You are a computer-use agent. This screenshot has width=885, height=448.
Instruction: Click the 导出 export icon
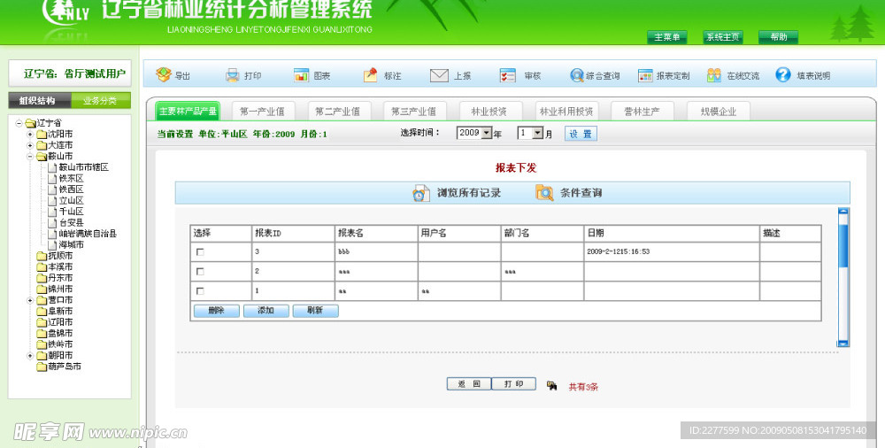point(163,75)
